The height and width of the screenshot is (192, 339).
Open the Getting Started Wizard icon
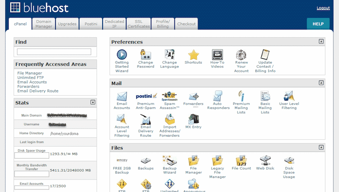(x=122, y=54)
